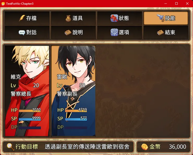The width and height of the screenshot is (193, 155).
Task: Click the revolver icon beside 技能
Action: pyautogui.click(x=160, y=18)
